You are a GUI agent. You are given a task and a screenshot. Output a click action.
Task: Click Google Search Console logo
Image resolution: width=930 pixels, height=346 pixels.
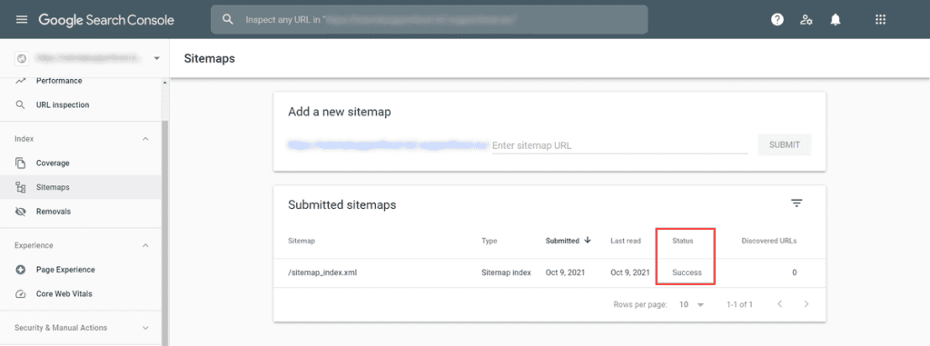coord(106,20)
